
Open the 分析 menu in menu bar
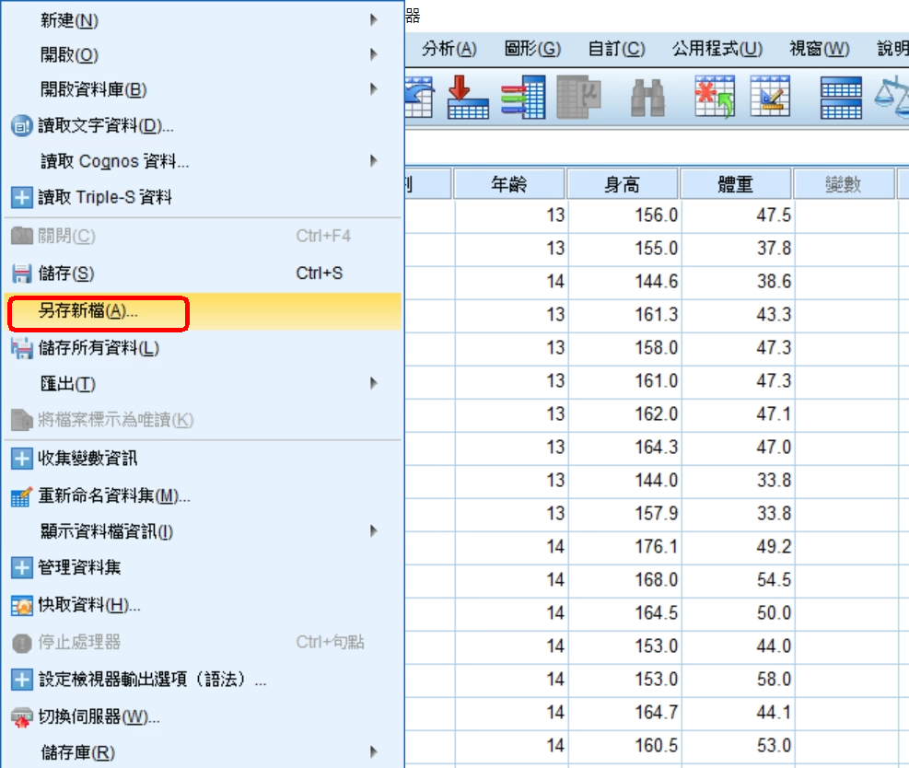[449, 49]
